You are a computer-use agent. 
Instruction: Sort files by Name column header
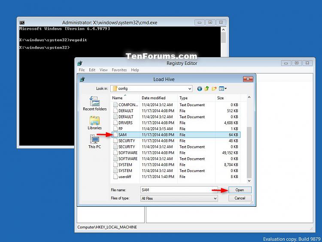(125, 98)
